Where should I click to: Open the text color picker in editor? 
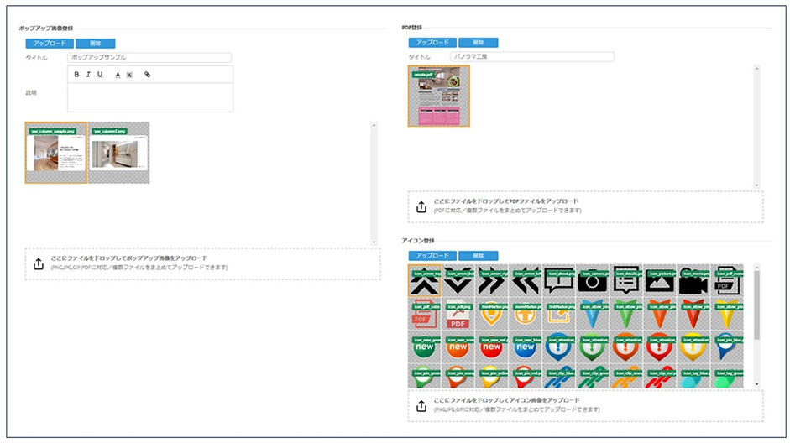pos(118,75)
